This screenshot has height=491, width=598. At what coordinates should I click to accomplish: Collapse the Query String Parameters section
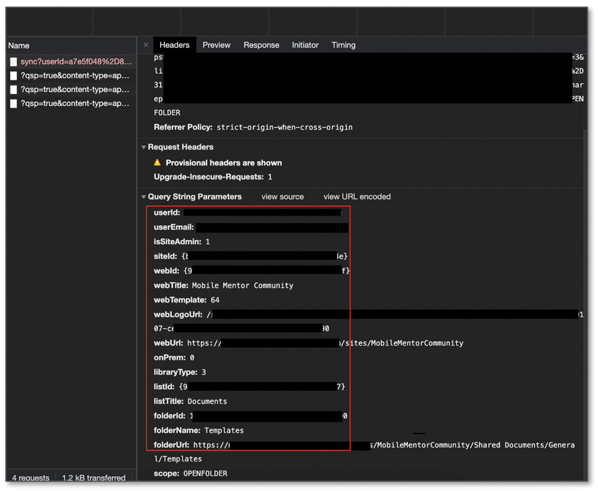144,196
